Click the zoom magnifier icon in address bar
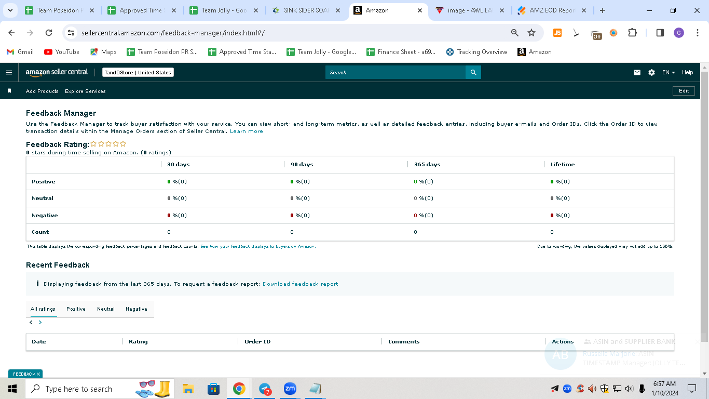 [x=515, y=33]
